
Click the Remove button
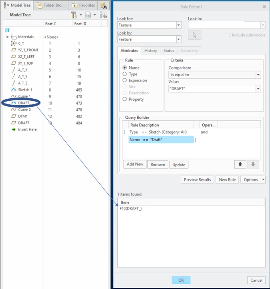158,165
